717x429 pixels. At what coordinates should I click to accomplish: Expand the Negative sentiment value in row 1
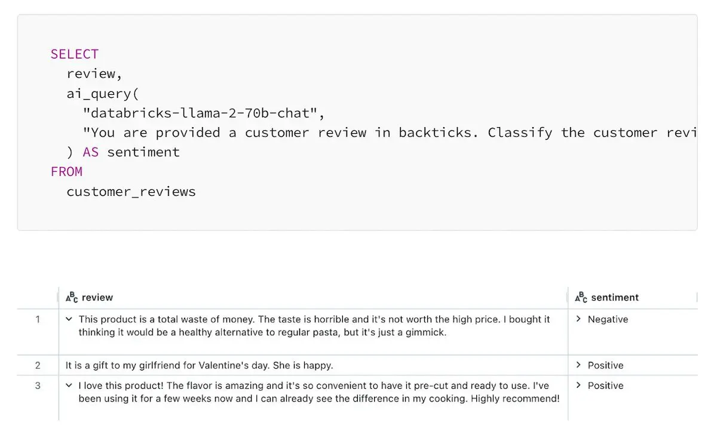(x=579, y=319)
